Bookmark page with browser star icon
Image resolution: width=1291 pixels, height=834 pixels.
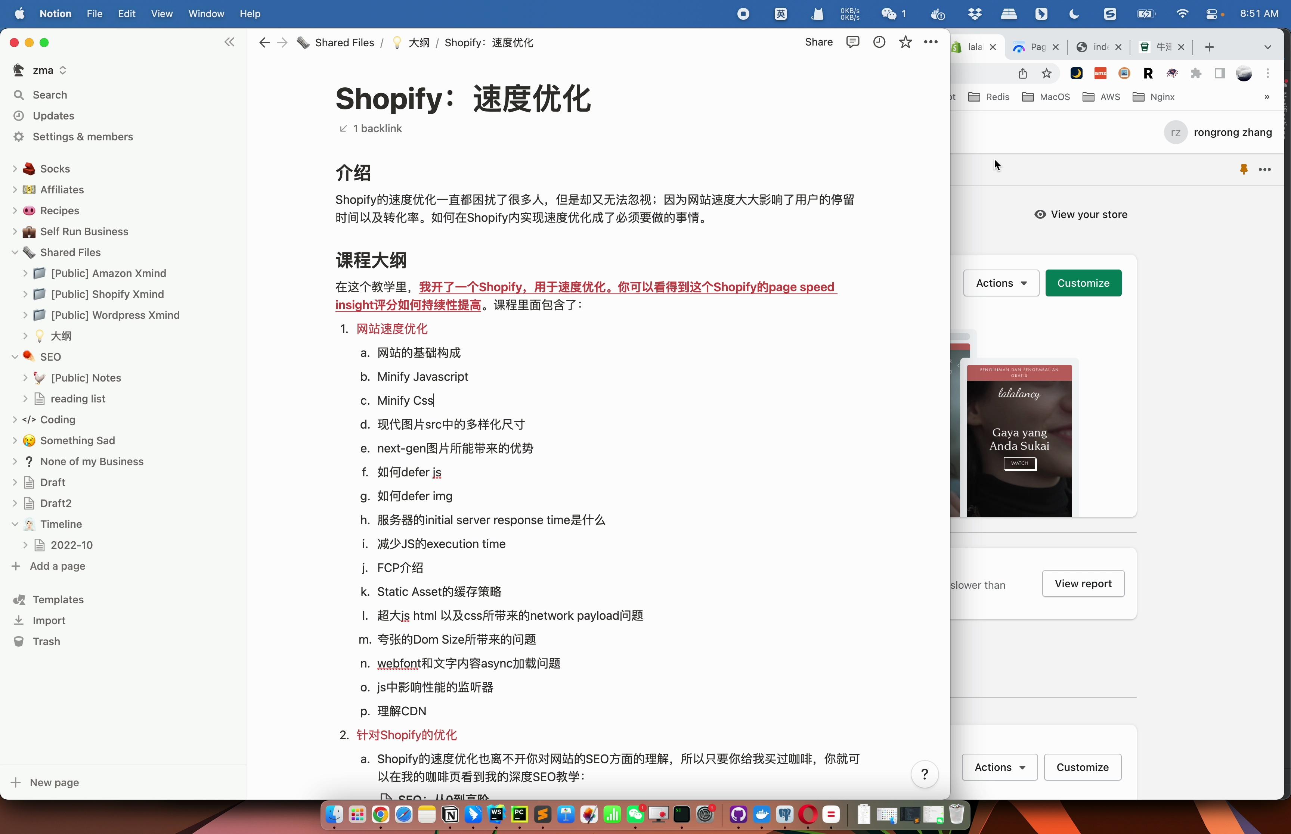click(x=1047, y=74)
